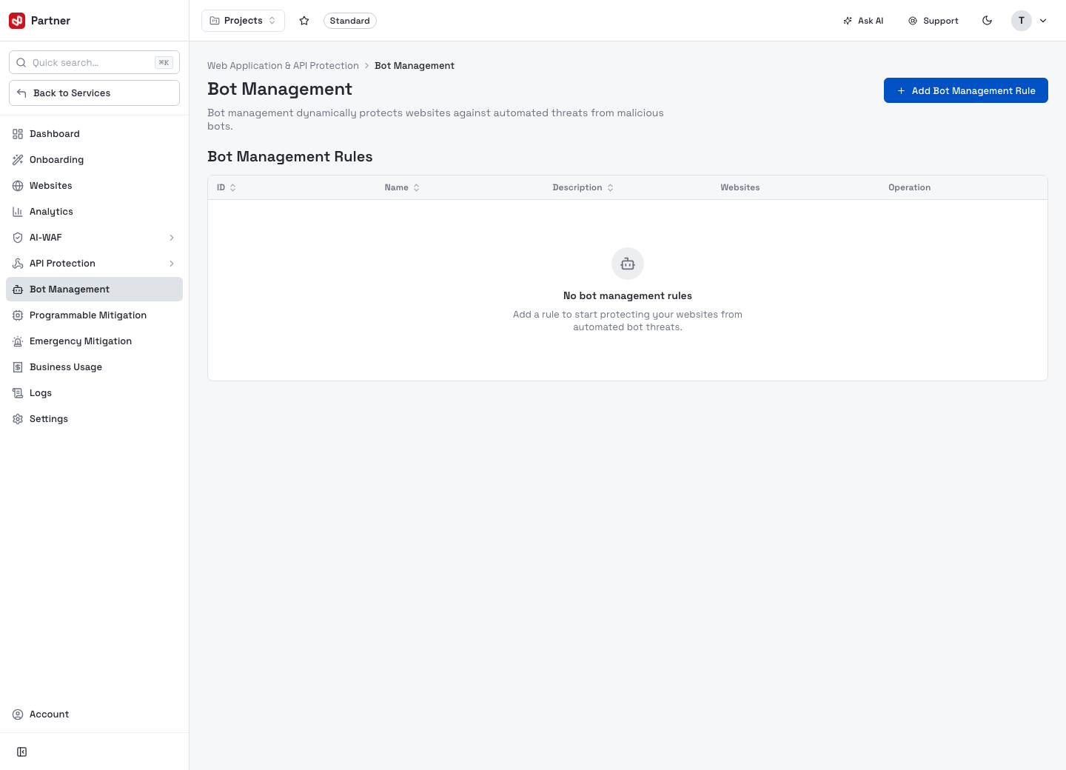This screenshot has height=770, width=1066.
Task: Open Onboarding in sidebar
Action: (94, 160)
